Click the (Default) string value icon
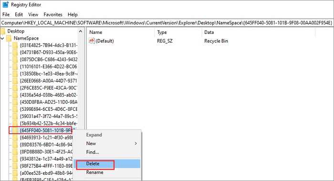The height and width of the screenshot is (181, 334). pyautogui.click(x=92, y=41)
